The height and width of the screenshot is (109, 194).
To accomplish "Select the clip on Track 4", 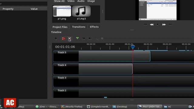I will (106, 69).
